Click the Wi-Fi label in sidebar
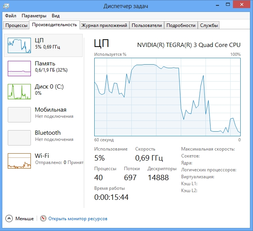253x231 pixels. tap(42, 156)
